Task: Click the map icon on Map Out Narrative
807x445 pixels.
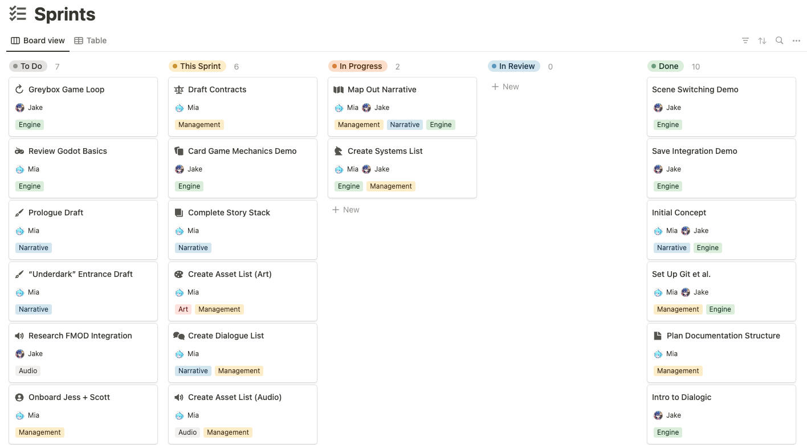Action: tap(339, 89)
